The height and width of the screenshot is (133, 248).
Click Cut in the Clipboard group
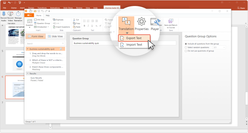pyautogui.click(x=76, y=20)
